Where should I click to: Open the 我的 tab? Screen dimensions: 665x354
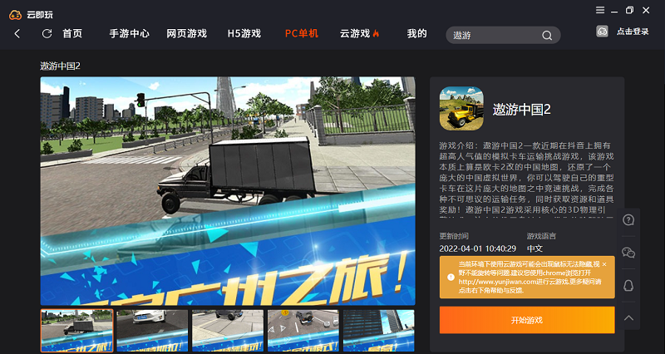tap(417, 34)
